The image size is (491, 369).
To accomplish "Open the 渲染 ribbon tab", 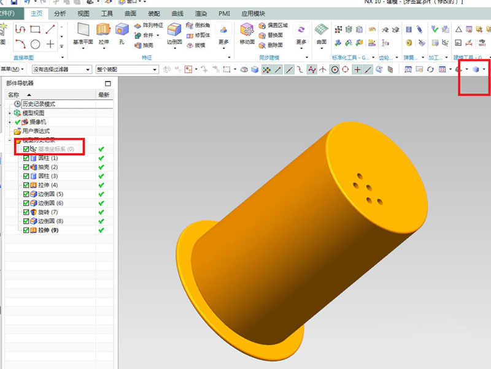I will [x=201, y=13].
